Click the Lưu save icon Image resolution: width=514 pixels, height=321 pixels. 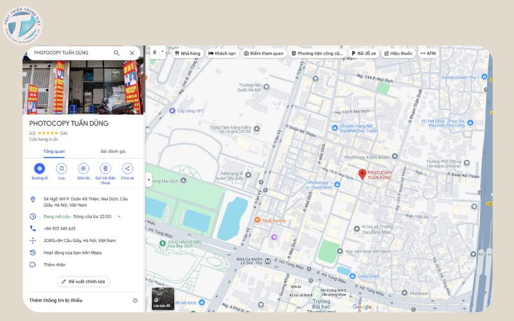click(61, 168)
